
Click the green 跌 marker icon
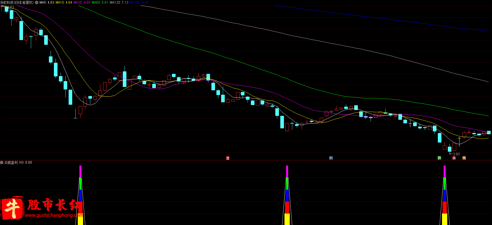(x=439, y=158)
